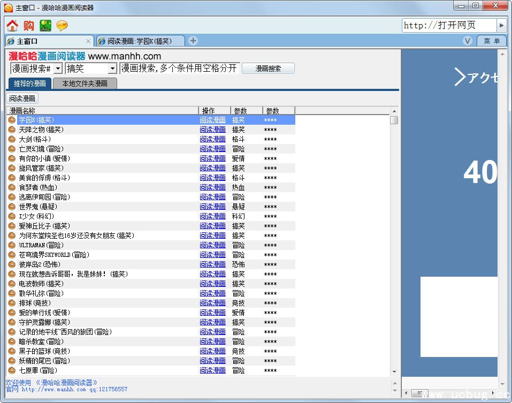512x403 pixels.
Task: Sort by 漫画名称 column header
Action: coord(102,111)
